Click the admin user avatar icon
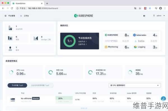168x111 pixels. pyautogui.click(x=154, y=16)
